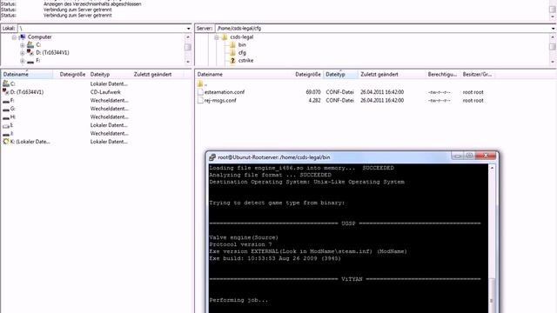This screenshot has height=313, width=557.
Task: Click 'Valve engine(Source)' line in terminal
Action: [x=244, y=237]
